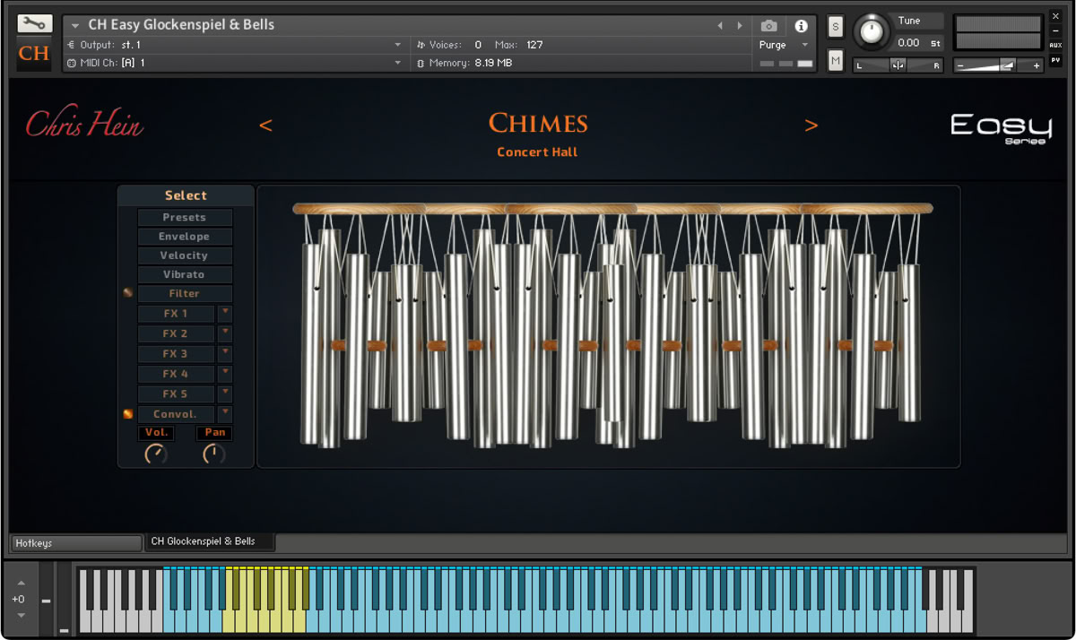Image resolution: width=1076 pixels, height=640 pixels.
Task: Click the Vol. knob
Action: click(x=155, y=454)
